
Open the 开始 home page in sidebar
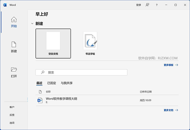14,22
